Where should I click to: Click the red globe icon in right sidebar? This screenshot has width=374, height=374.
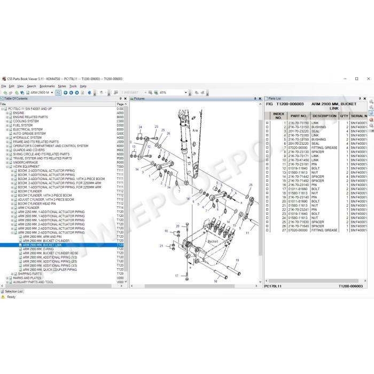pyautogui.click(x=371, y=120)
